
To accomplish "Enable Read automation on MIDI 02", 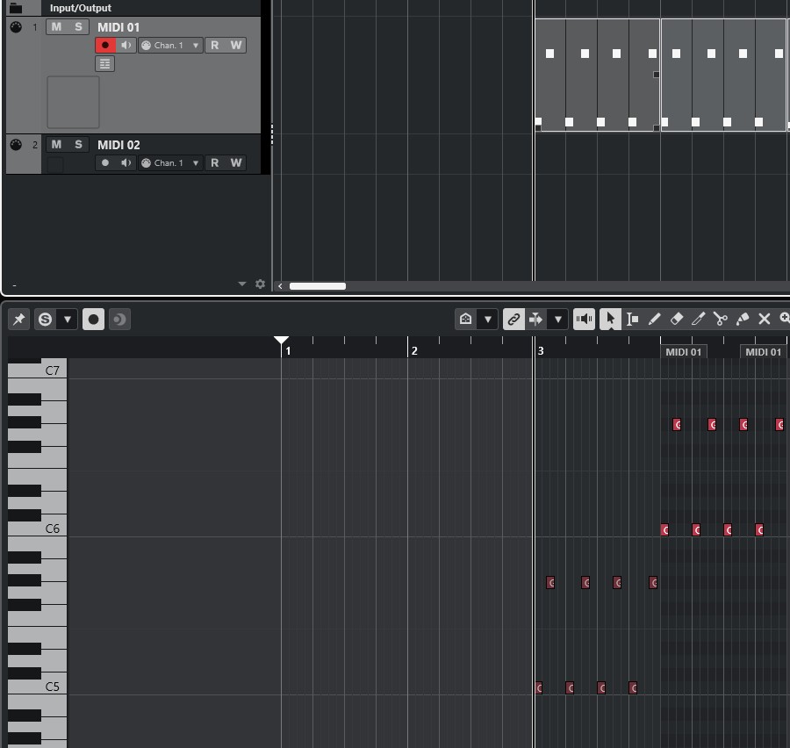I will [215, 162].
